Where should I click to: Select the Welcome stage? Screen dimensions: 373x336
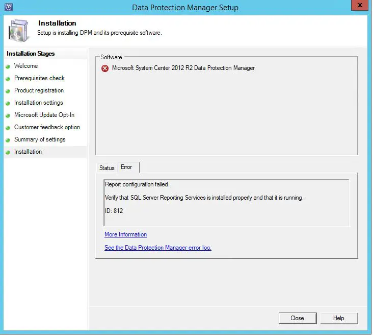click(x=26, y=66)
